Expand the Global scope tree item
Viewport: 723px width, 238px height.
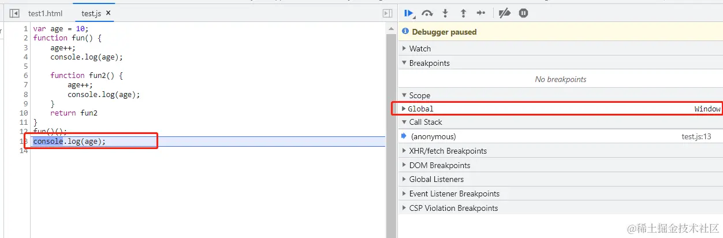404,109
